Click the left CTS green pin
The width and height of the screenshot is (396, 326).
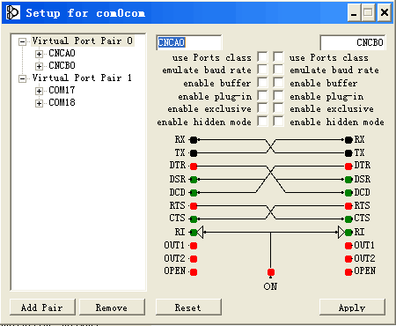194,219
